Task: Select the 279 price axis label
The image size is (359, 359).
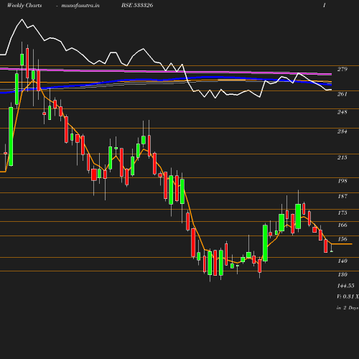Action: click(x=342, y=69)
